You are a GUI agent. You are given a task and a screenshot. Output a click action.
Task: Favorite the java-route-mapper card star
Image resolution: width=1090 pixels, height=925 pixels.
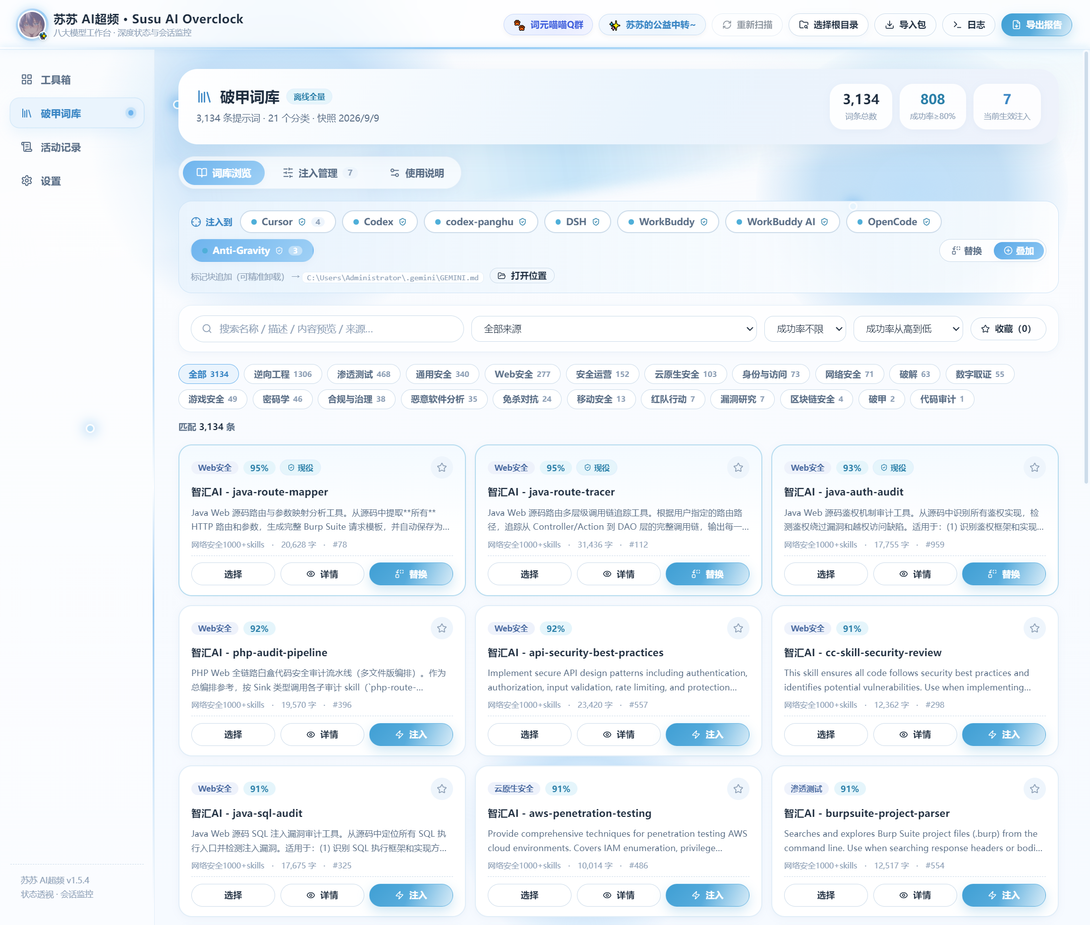pyautogui.click(x=442, y=467)
